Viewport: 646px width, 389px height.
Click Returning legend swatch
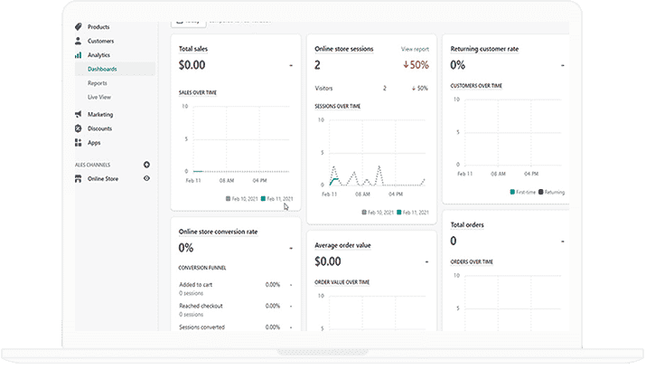541,192
